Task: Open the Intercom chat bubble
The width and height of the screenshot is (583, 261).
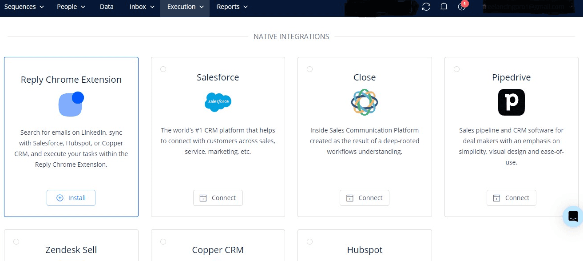Action: 573,217
